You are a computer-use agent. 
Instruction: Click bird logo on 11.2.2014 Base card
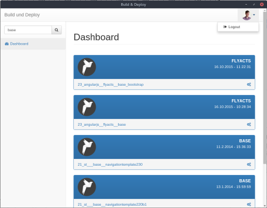point(87,147)
